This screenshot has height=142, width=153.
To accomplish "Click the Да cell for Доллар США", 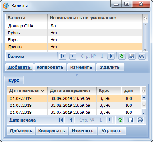I will point(95,26).
